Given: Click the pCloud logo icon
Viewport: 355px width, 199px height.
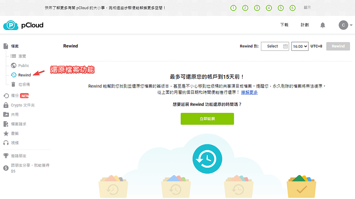Looking at the screenshot, I should tap(11, 25).
